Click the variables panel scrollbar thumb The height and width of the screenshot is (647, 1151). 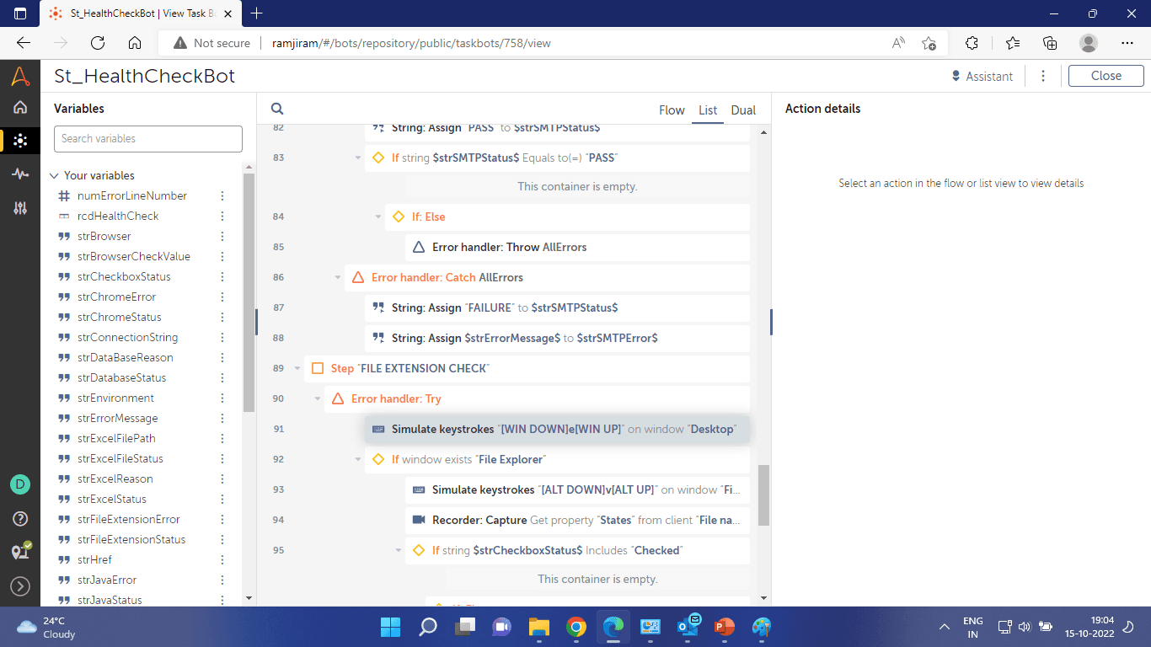coord(249,293)
